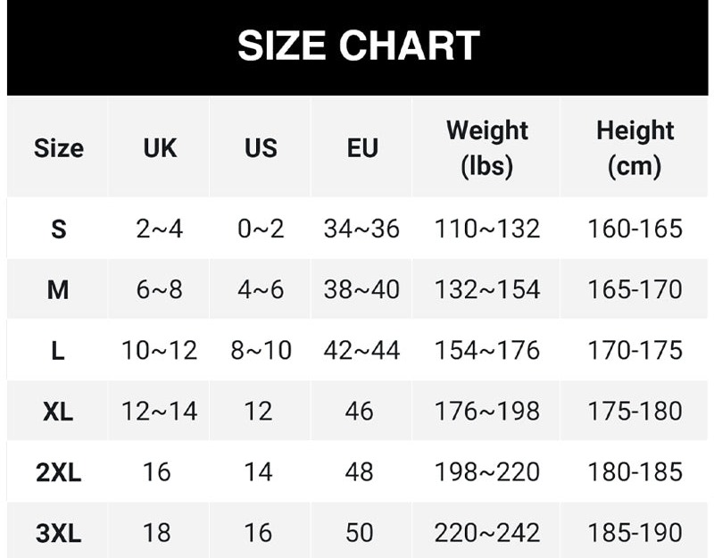Select the XL size row label
714x558 pixels.
click(x=58, y=412)
